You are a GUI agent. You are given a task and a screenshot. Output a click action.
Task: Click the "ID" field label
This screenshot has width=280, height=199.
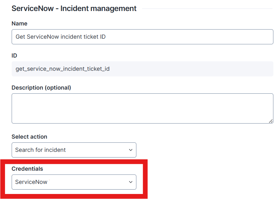coord(14,56)
